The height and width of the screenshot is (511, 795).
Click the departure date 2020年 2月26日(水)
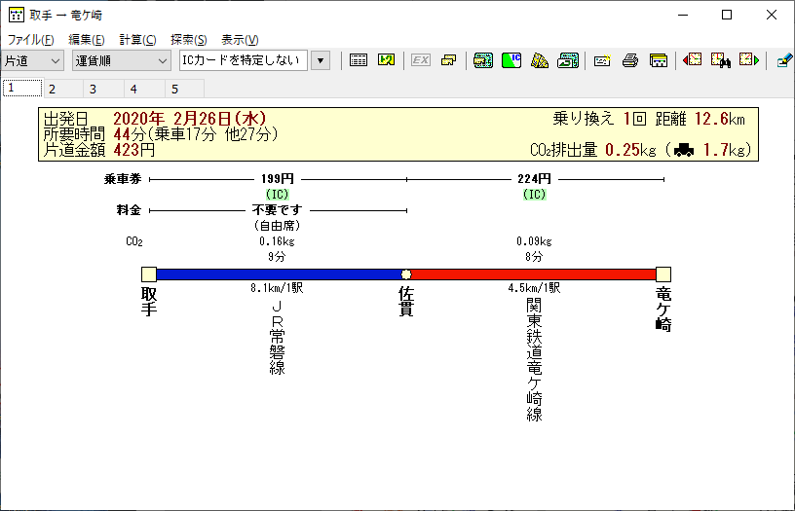point(189,119)
